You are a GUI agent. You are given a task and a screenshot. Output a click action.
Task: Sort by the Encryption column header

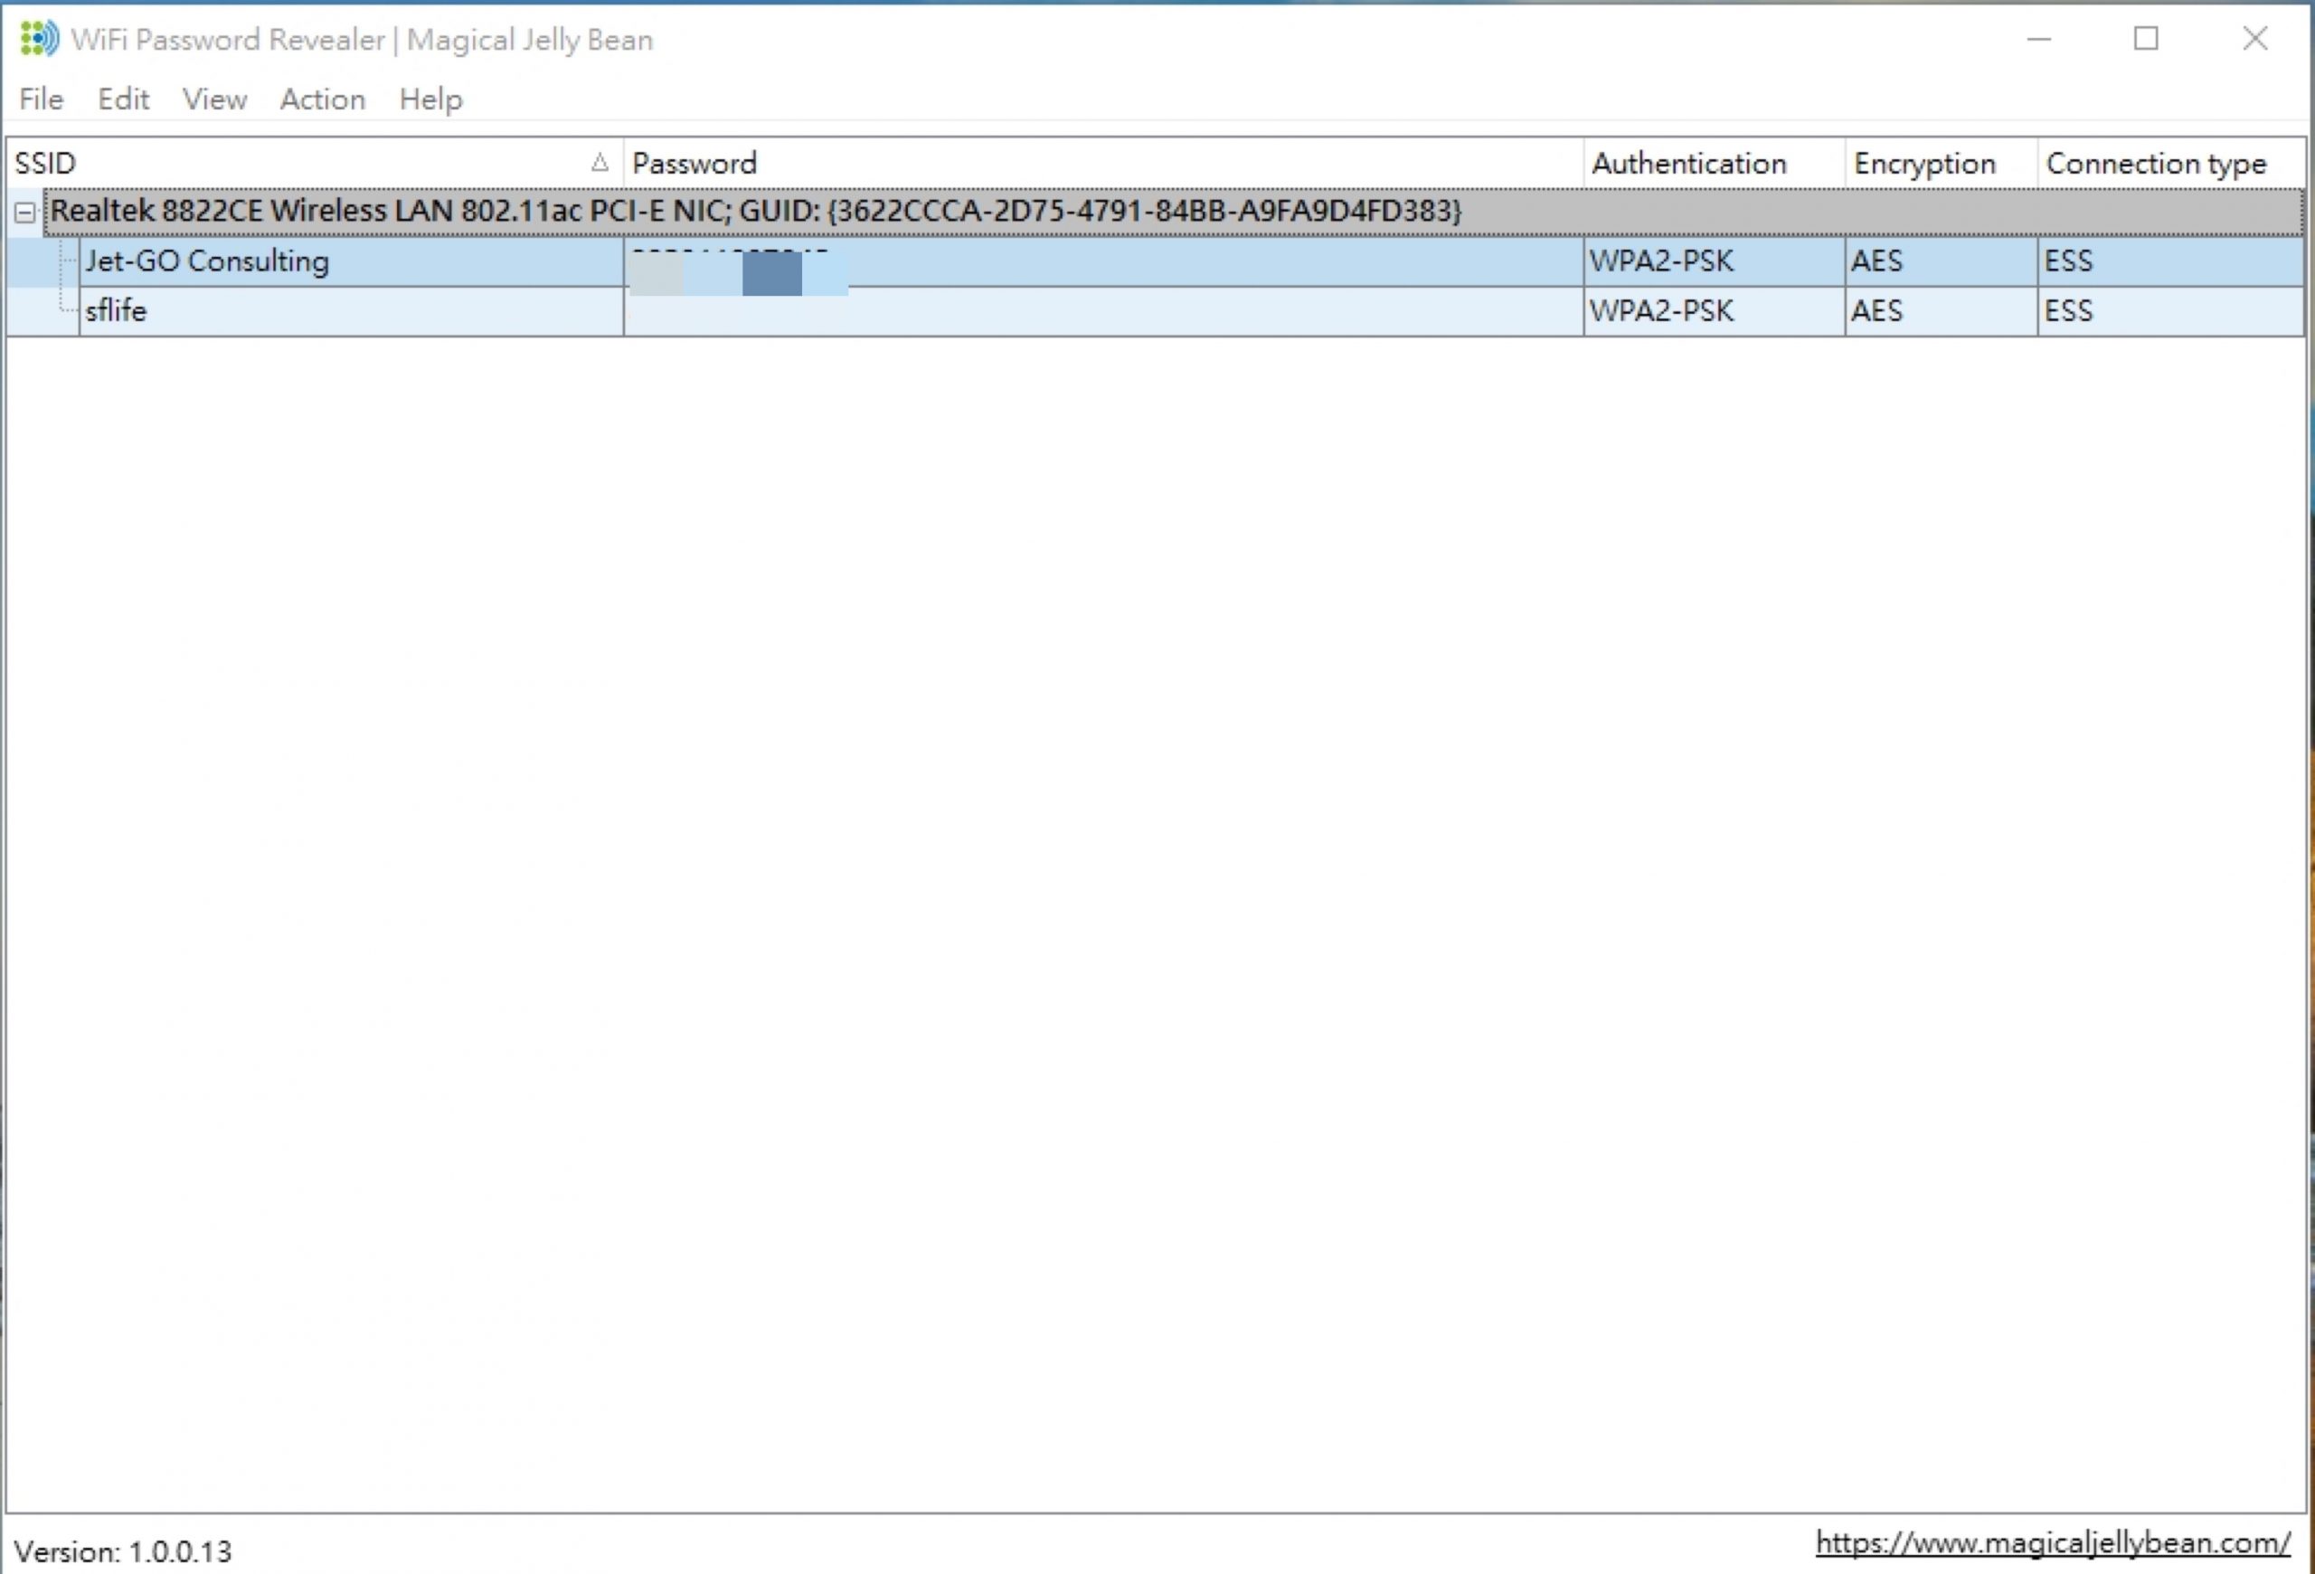pyautogui.click(x=1923, y=164)
